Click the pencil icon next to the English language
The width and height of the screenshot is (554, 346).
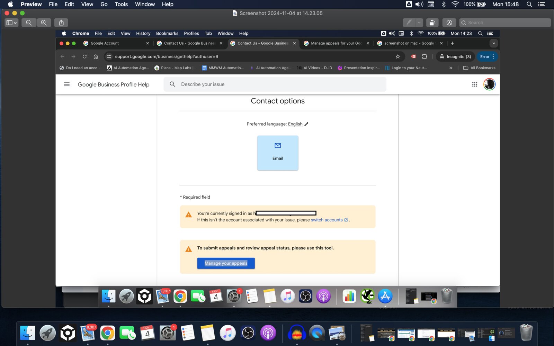[306, 124]
